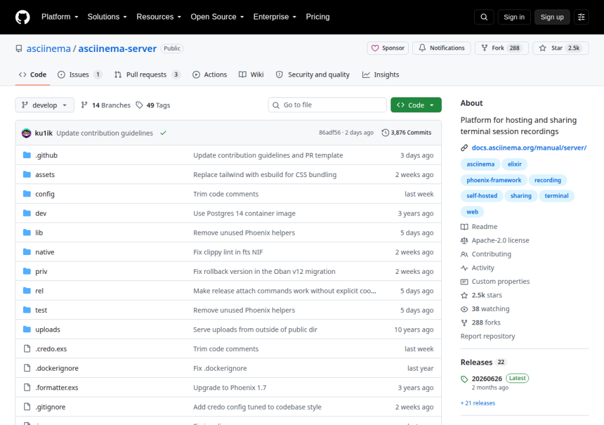Click the book icon beside Readme
Screen dimensions: 604x425
pyautogui.click(x=464, y=227)
